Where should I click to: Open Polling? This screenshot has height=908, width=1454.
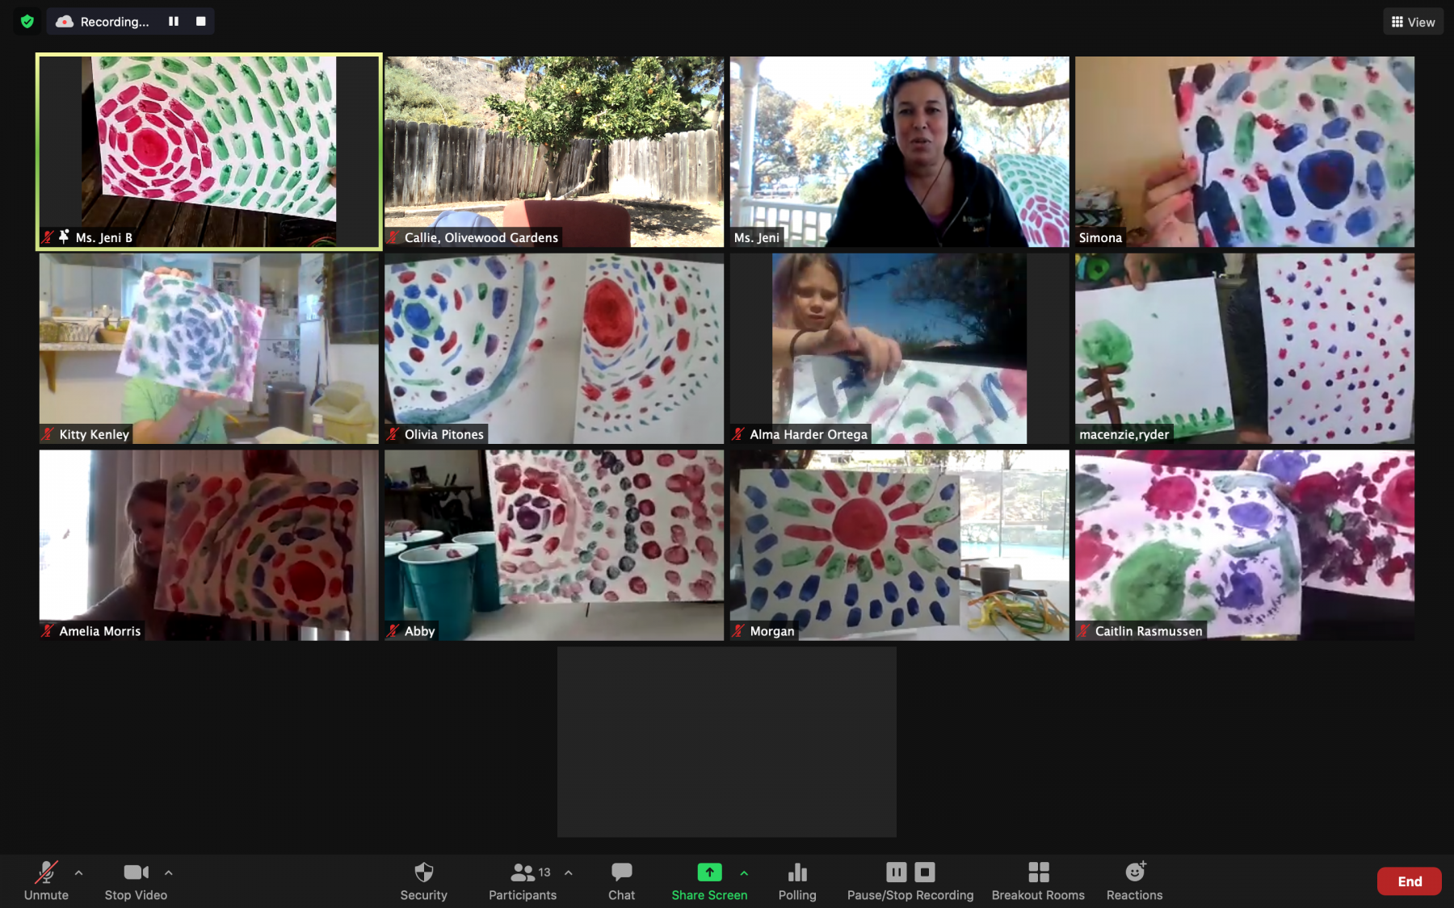[797, 881]
